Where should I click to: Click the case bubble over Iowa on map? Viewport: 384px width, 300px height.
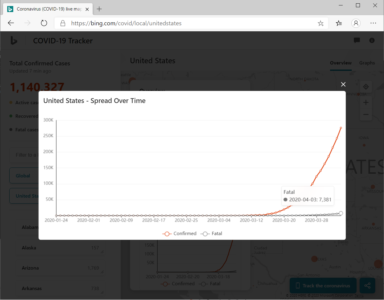coord(364,145)
